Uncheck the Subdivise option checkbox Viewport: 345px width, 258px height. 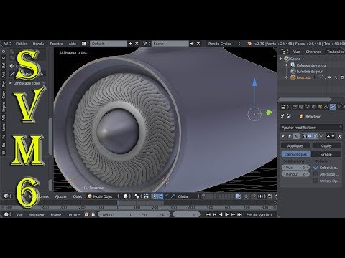(316, 168)
